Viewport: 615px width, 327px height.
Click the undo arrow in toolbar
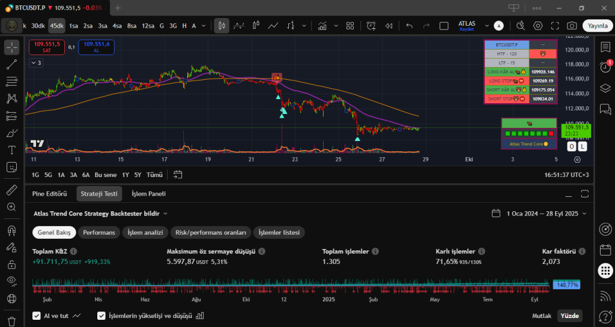coord(410,26)
